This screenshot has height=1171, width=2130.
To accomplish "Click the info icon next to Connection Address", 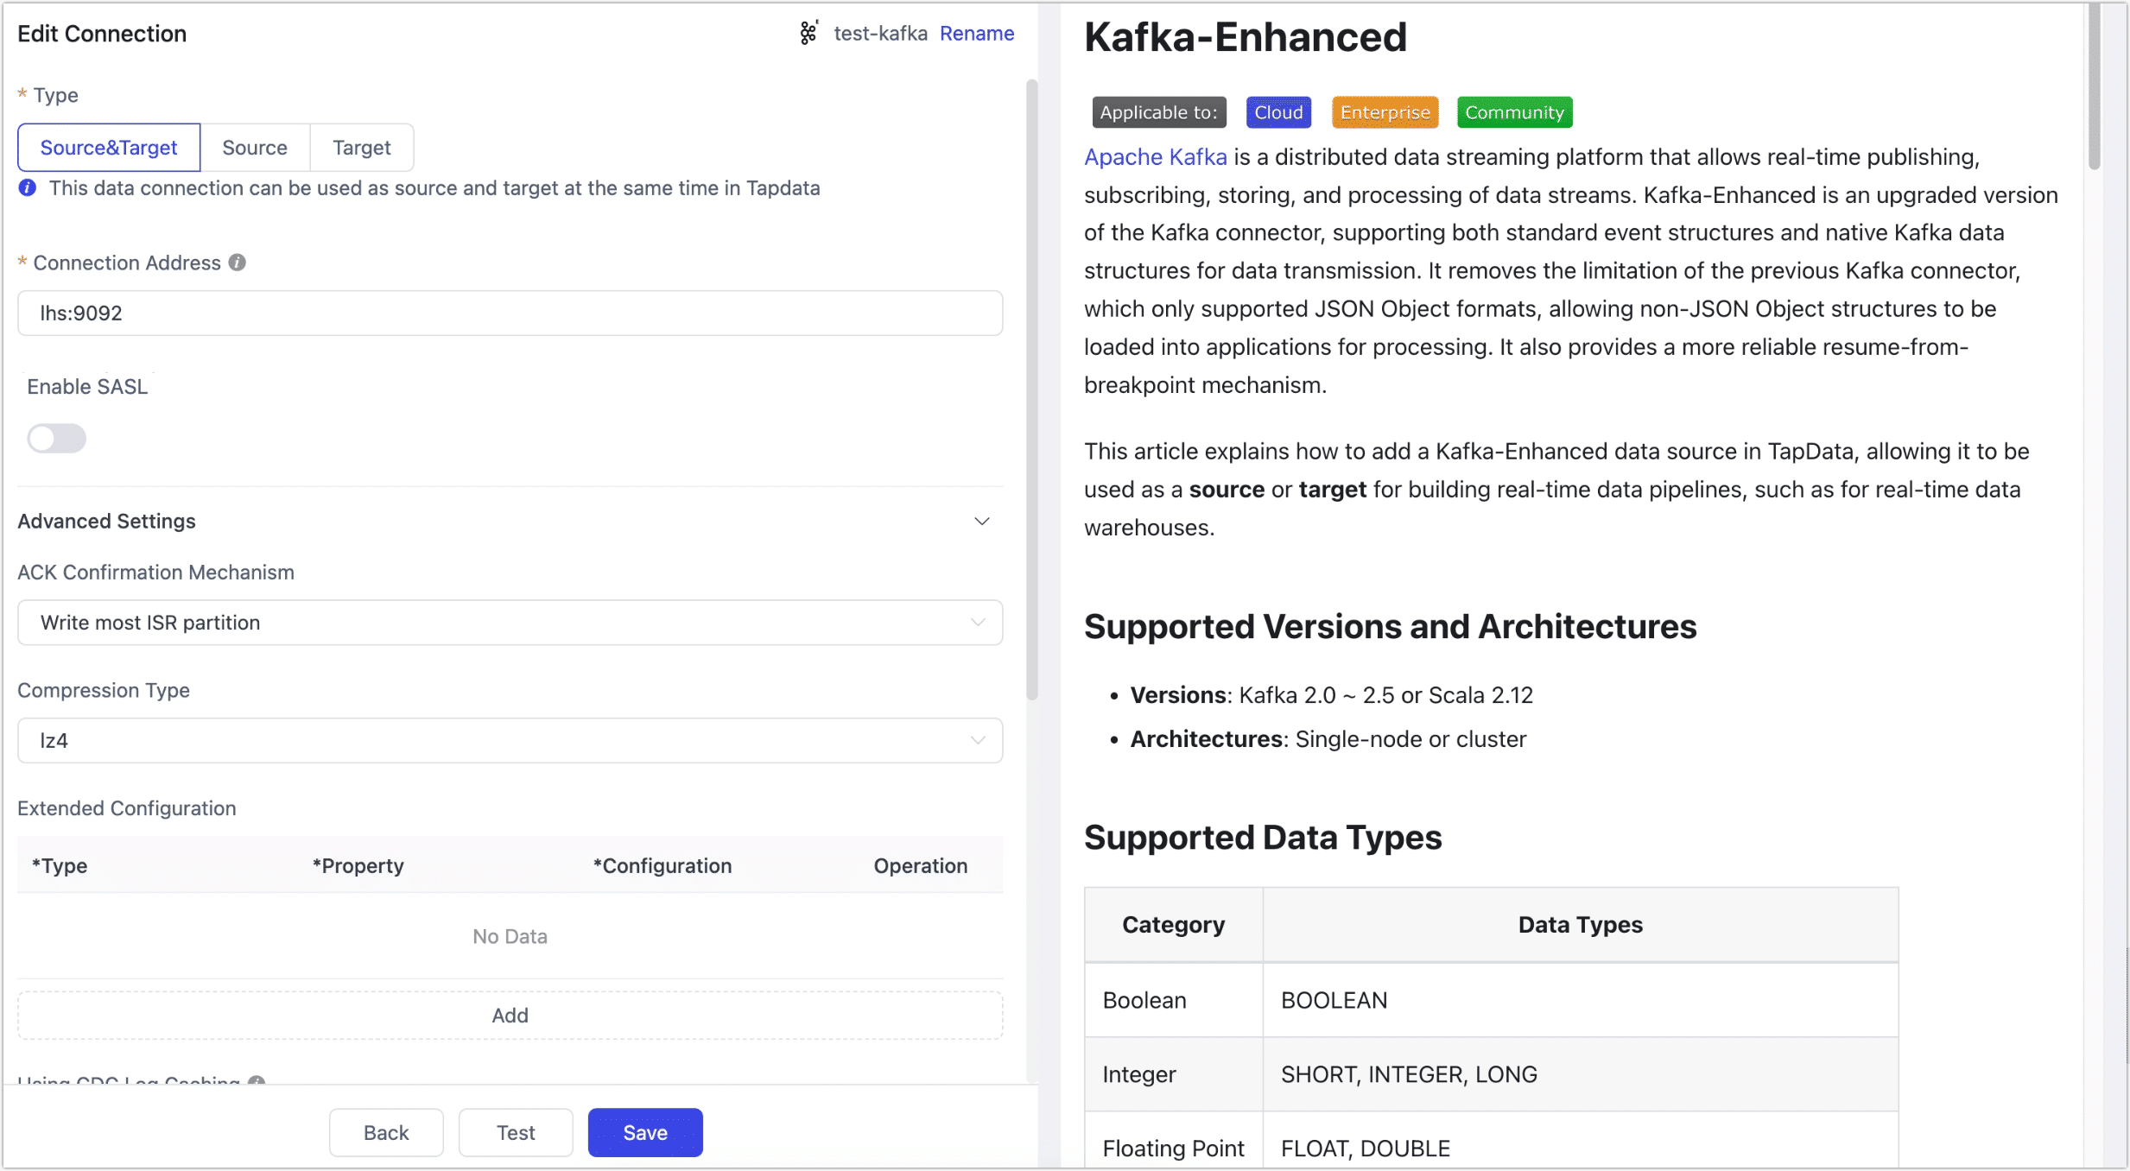I will click(x=237, y=263).
